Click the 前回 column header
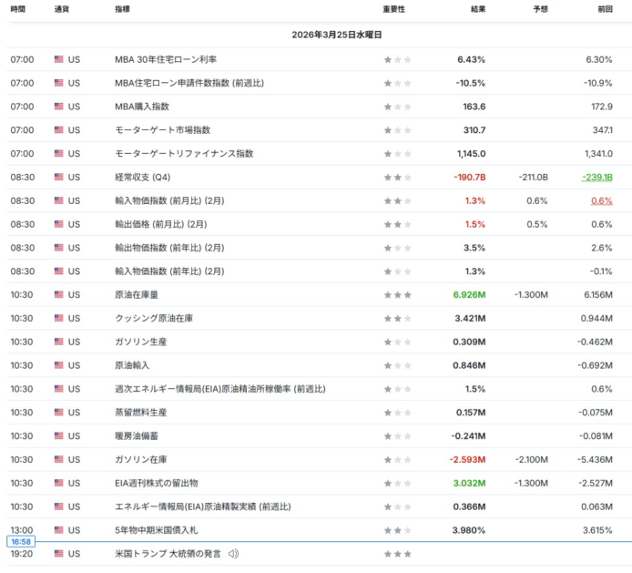632x573 pixels. [x=604, y=9]
